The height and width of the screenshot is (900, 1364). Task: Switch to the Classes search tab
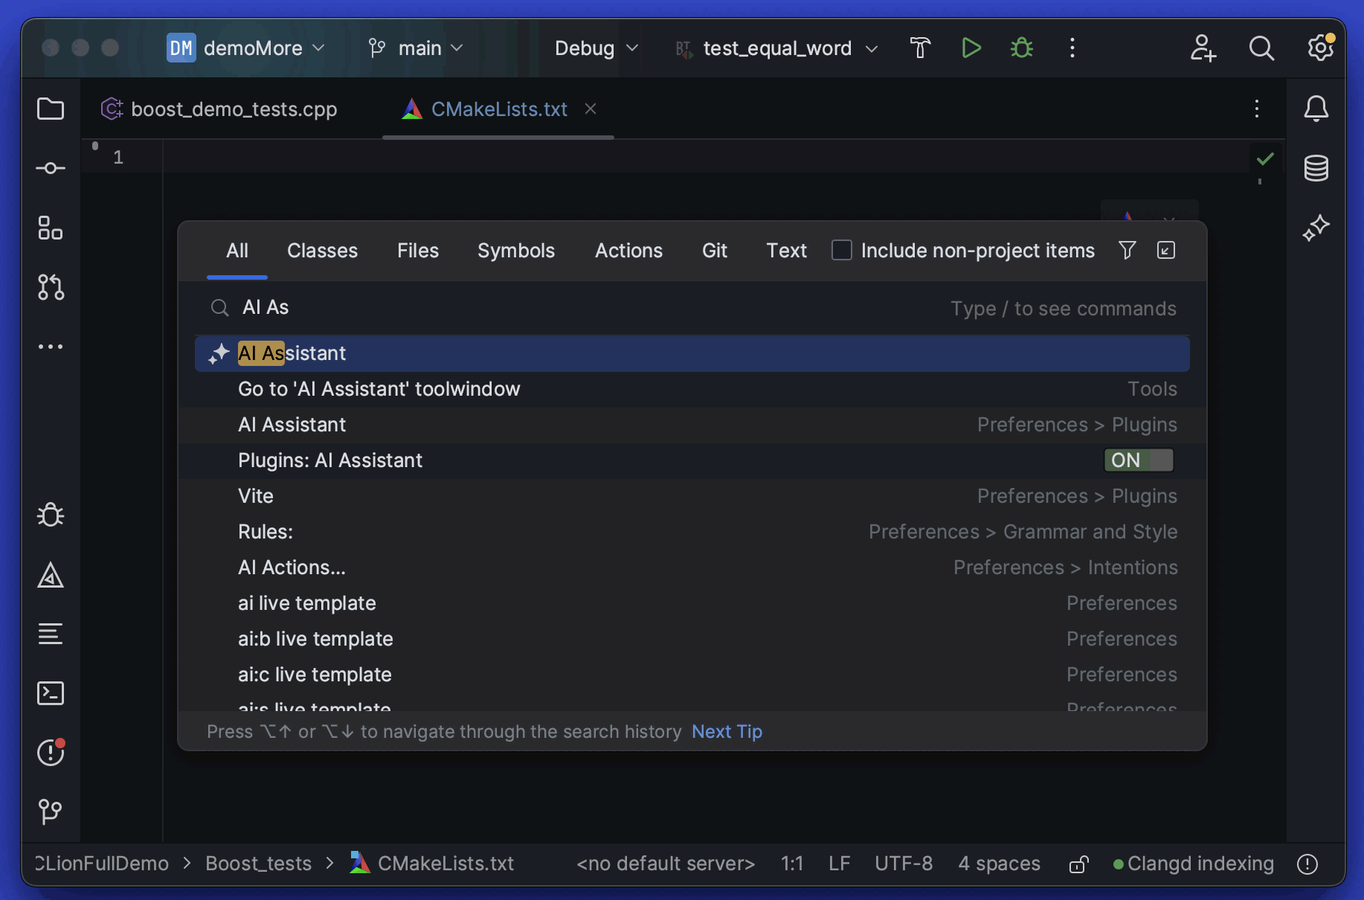(x=323, y=251)
